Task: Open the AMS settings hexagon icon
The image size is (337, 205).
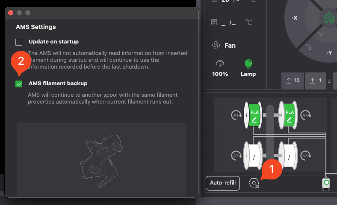Action: click(254, 184)
